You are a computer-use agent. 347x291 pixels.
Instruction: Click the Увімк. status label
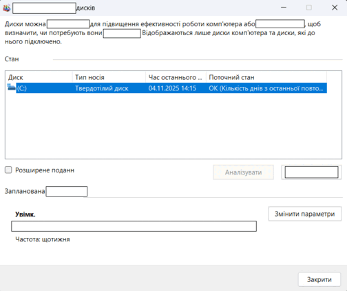pos(25,214)
